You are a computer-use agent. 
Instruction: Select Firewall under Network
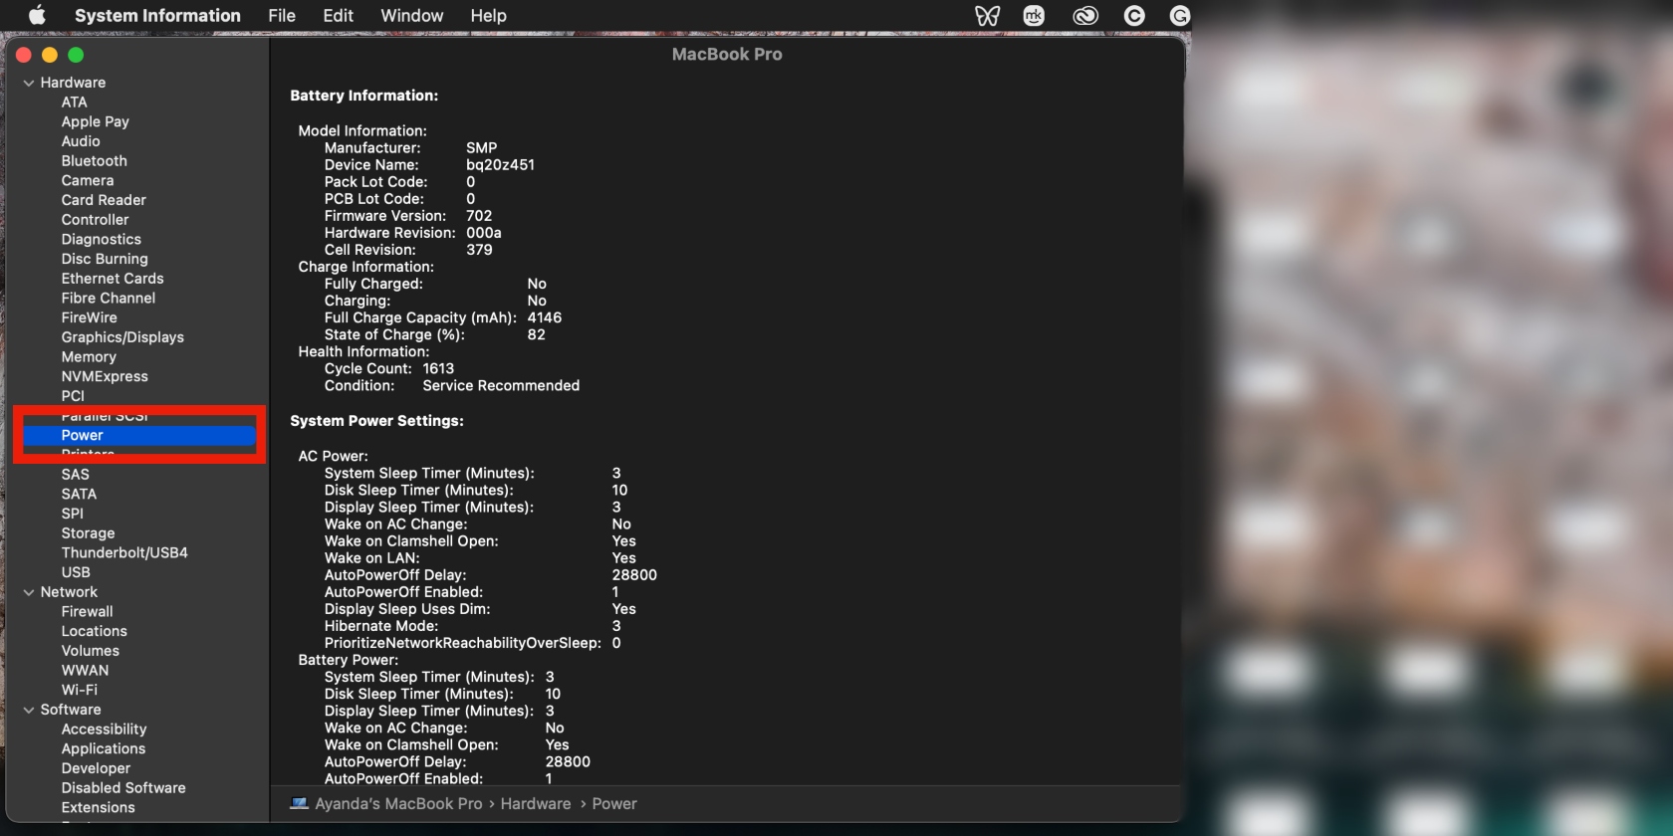88,611
